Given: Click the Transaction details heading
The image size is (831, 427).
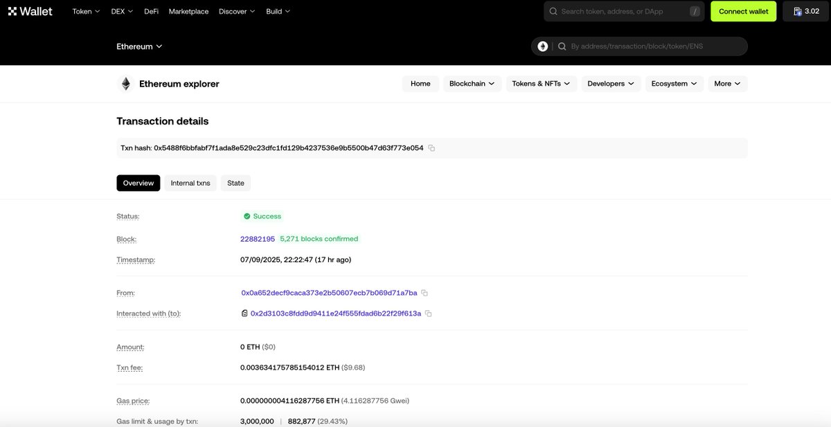Looking at the screenshot, I should [163, 121].
